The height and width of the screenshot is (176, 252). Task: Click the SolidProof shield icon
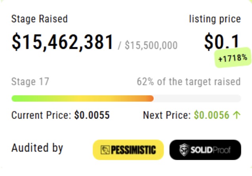tap(184, 150)
